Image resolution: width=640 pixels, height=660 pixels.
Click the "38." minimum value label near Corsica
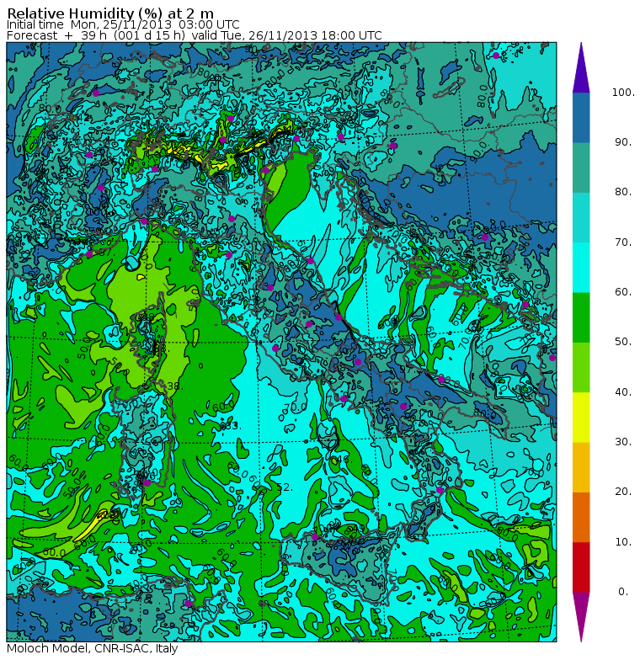tap(174, 386)
